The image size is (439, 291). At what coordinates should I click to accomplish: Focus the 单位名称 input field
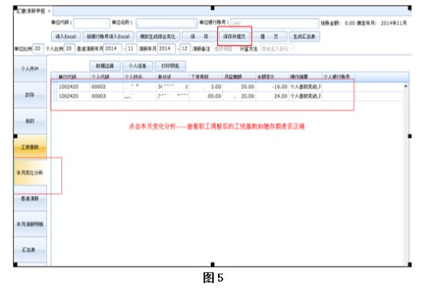(x=166, y=23)
